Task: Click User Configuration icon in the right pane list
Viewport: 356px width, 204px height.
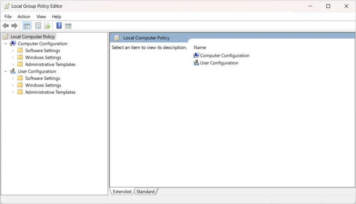Action: [x=196, y=62]
